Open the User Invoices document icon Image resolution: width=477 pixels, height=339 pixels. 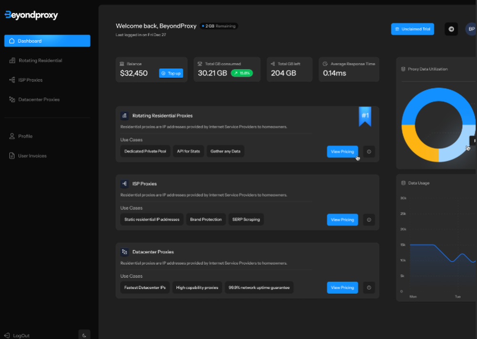pyautogui.click(x=11, y=155)
